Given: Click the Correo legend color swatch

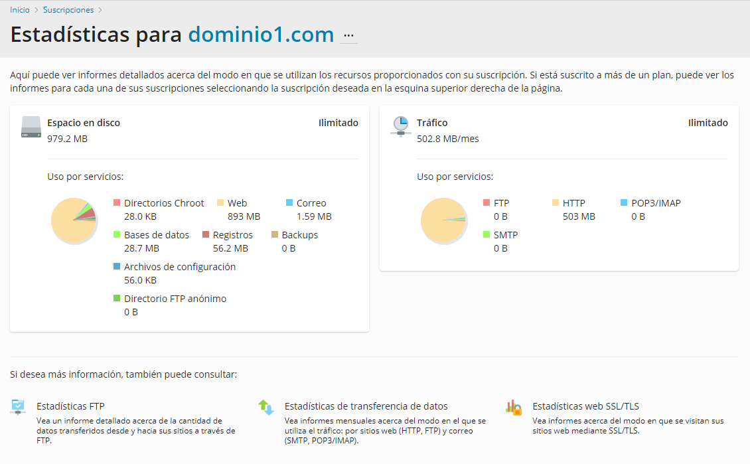Looking at the screenshot, I should (x=289, y=202).
